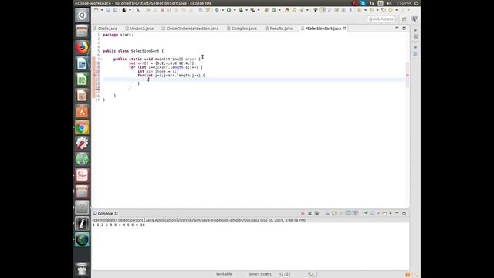Switch to the Complex.java tab
Screen dimensions: 494x278
242,29
